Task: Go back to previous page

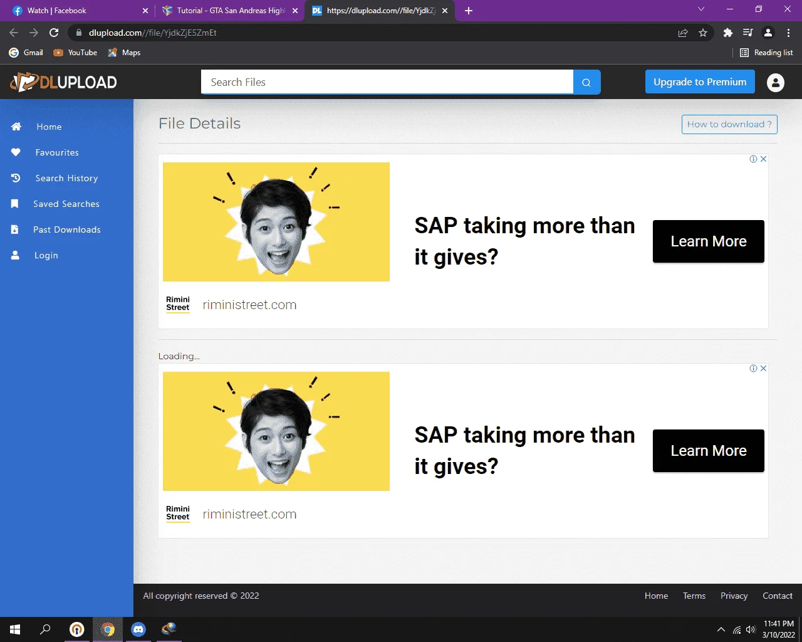Action: click(x=14, y=33)
